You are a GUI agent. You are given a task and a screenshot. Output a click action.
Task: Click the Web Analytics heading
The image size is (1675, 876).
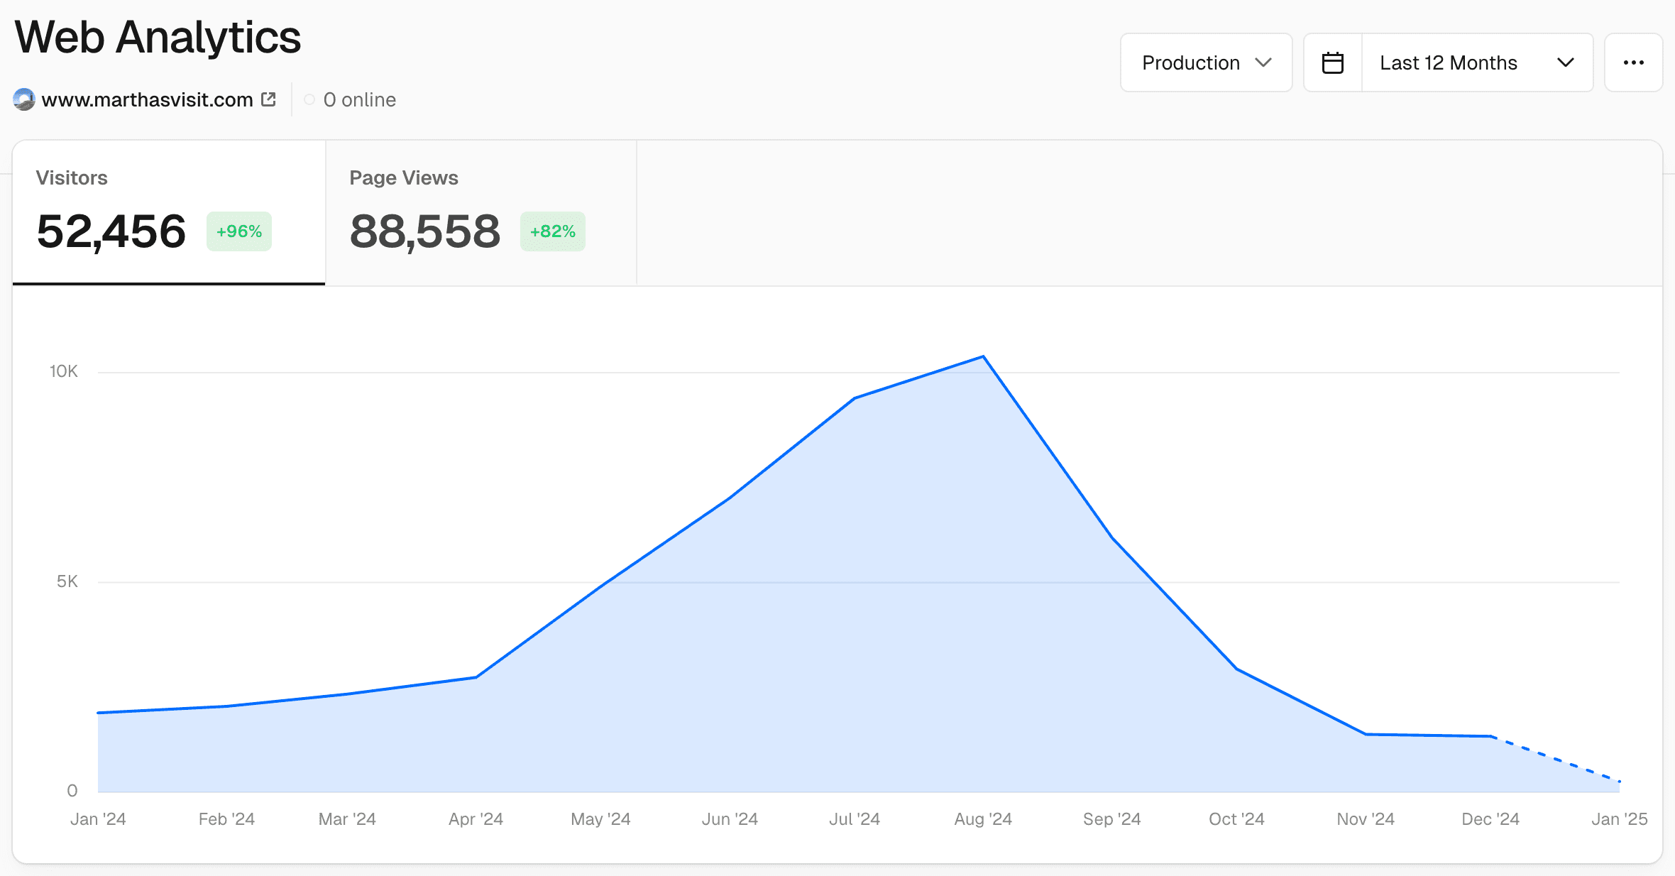pos(158,37)
